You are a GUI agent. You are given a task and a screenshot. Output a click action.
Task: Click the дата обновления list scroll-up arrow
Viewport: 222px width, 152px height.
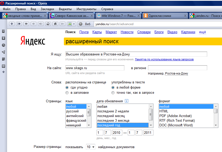(151, 106)
